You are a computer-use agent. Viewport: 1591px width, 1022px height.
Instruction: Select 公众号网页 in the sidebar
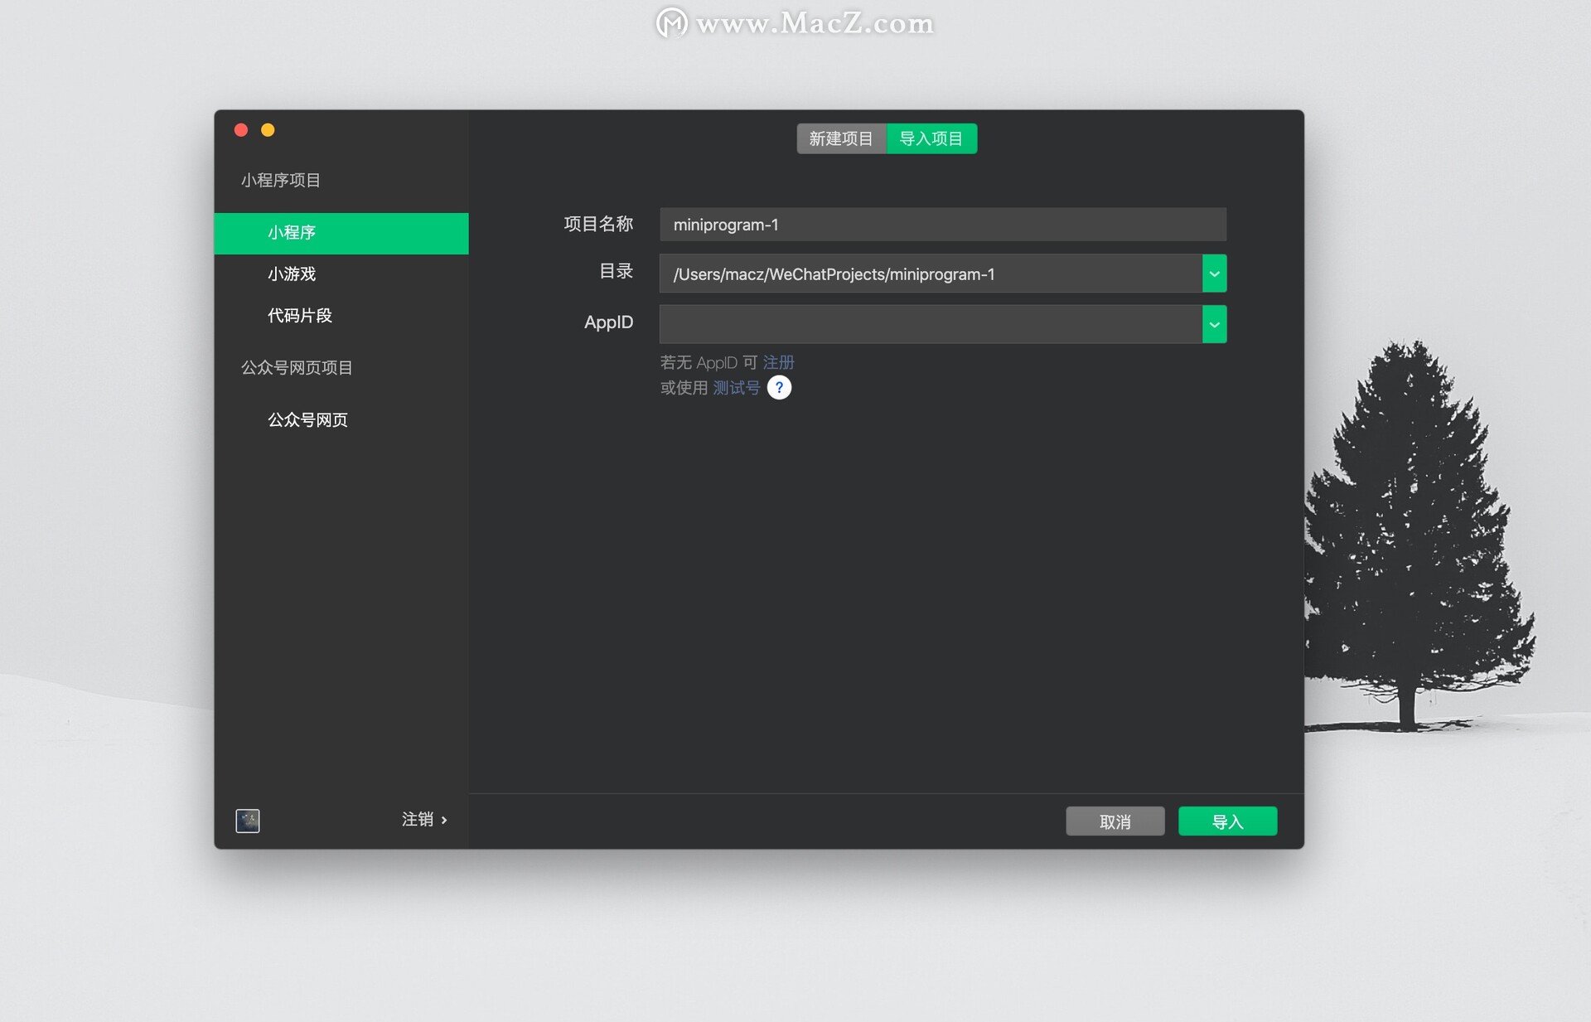[x=307, y=420]
